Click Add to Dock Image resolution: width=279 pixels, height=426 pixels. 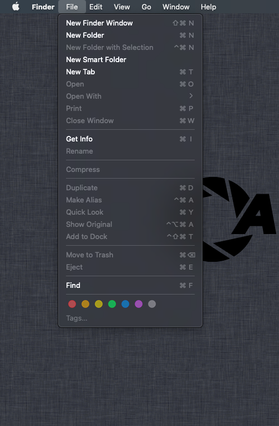(130, 237)
